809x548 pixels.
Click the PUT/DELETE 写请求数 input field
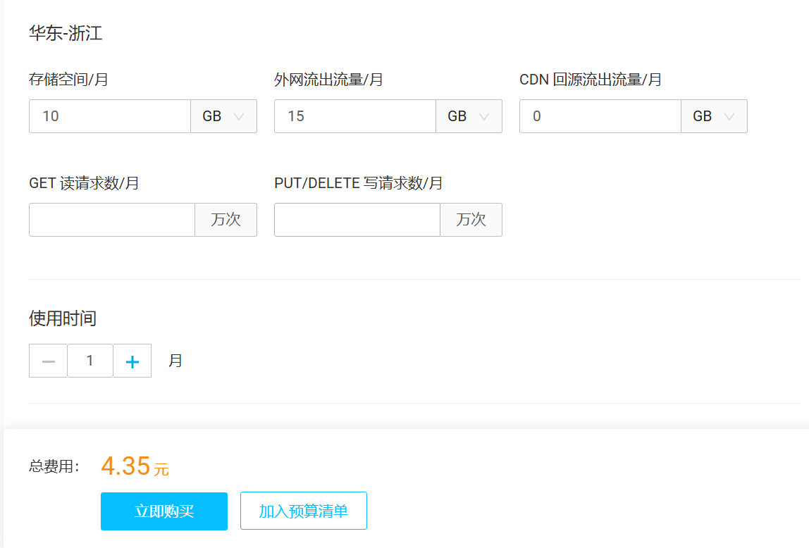pyautogui.click(x=357, y=220)
